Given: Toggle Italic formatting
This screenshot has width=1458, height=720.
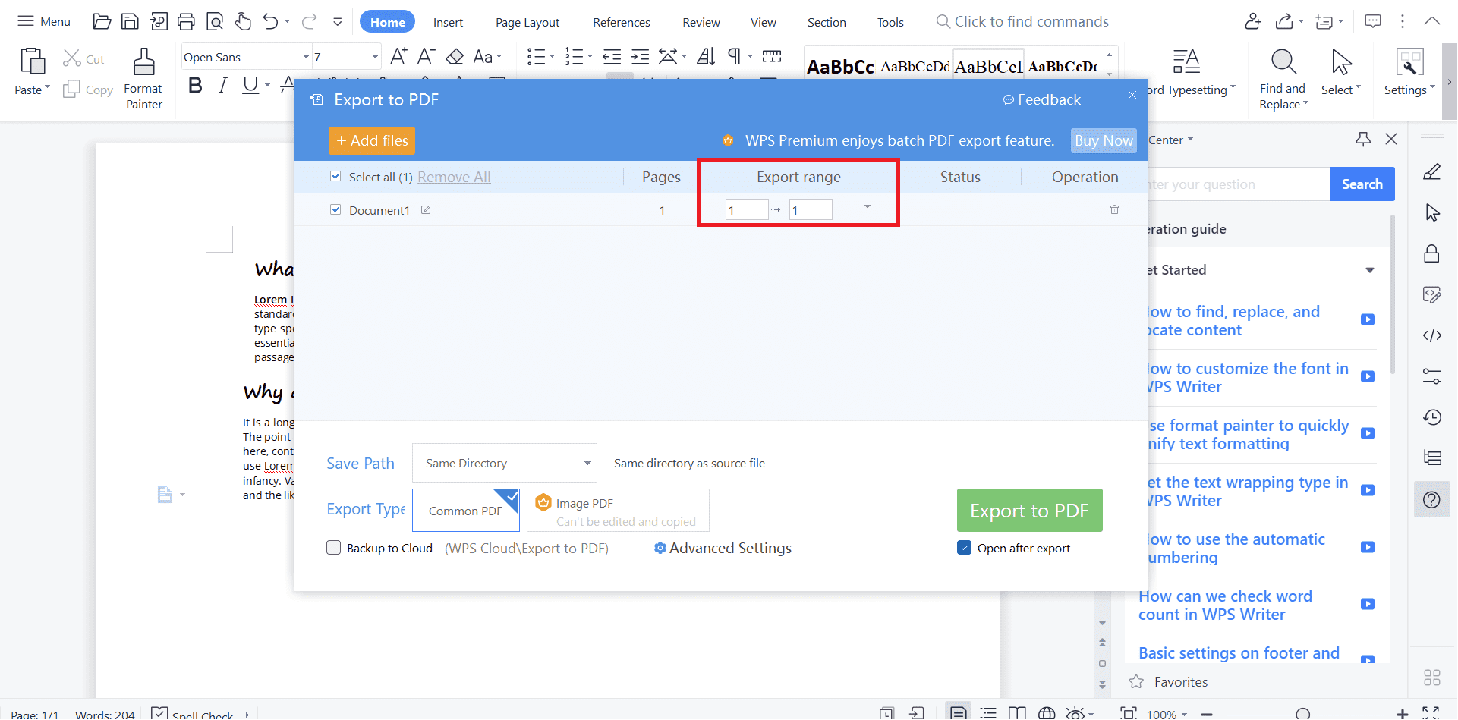Looking at the screenshot, I should point(222,86).
